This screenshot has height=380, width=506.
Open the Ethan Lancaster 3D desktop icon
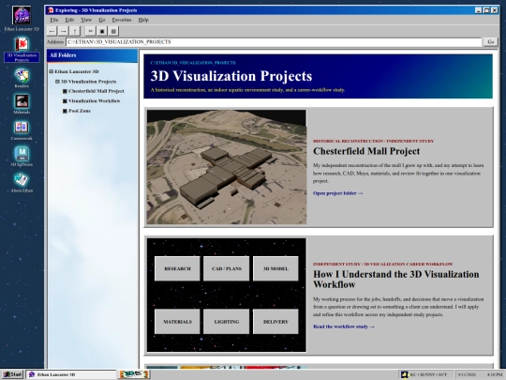(x=22, y=18)
